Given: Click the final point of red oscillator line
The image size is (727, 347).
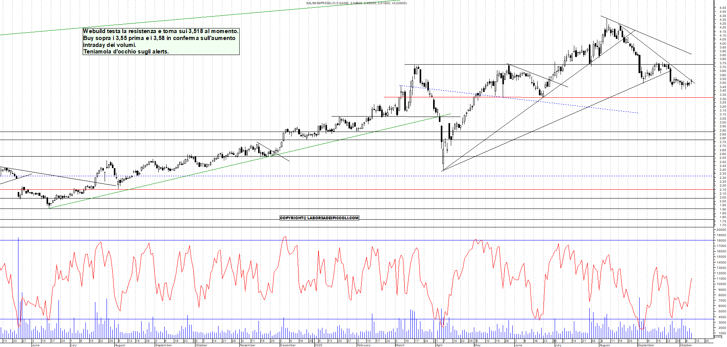Looking at the screenshot, I should pyautogui.click(x=692, y=278).
